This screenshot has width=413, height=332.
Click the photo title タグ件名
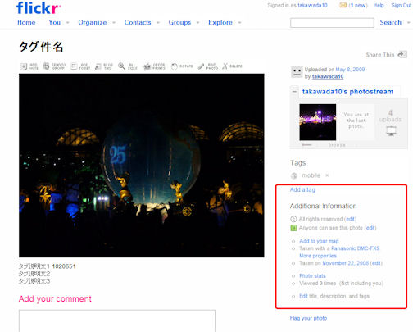click(41, 47)
